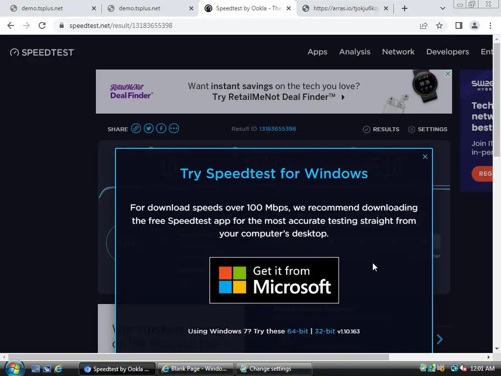The image size is (501, 376).
Task: Click the 12:01 AM system clock
Action: point(482,369)
